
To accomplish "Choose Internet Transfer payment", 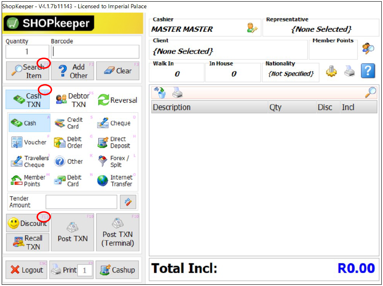I will click(116, 181).
